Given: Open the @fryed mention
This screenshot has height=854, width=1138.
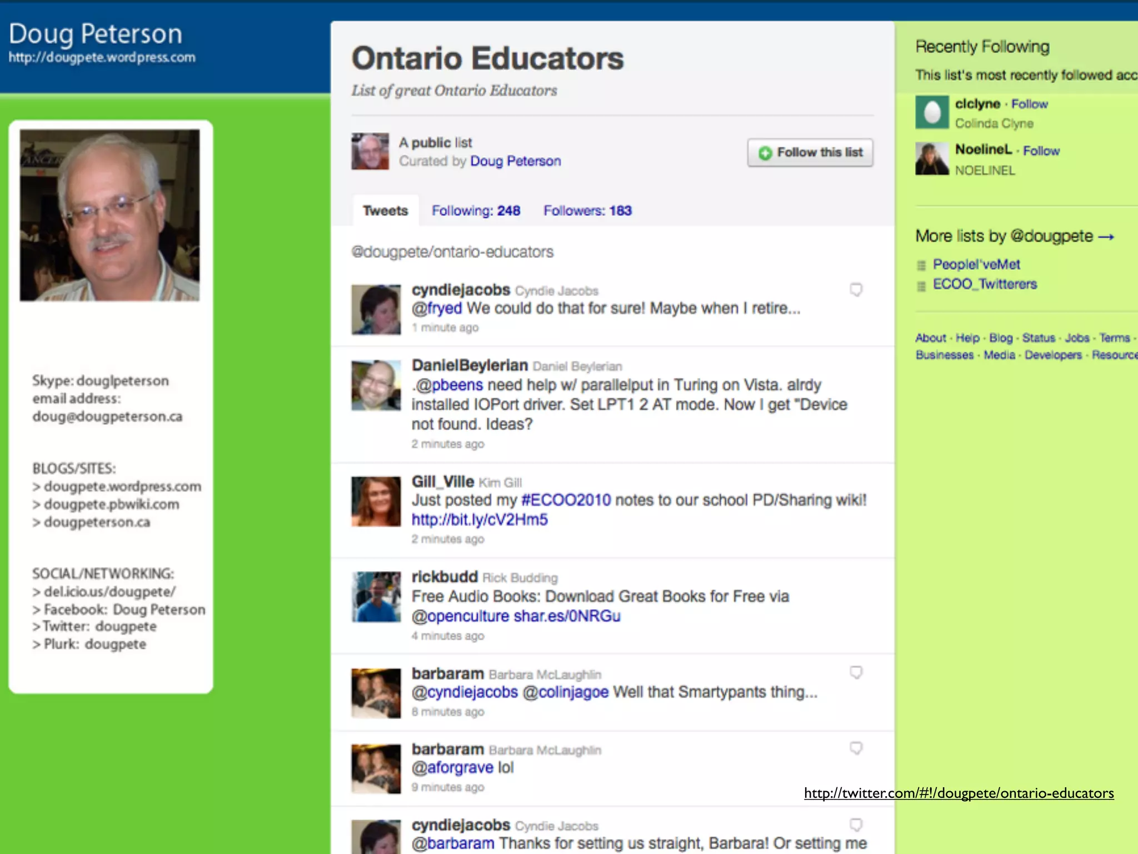Looking at the screenshot, I should point(437,309).
